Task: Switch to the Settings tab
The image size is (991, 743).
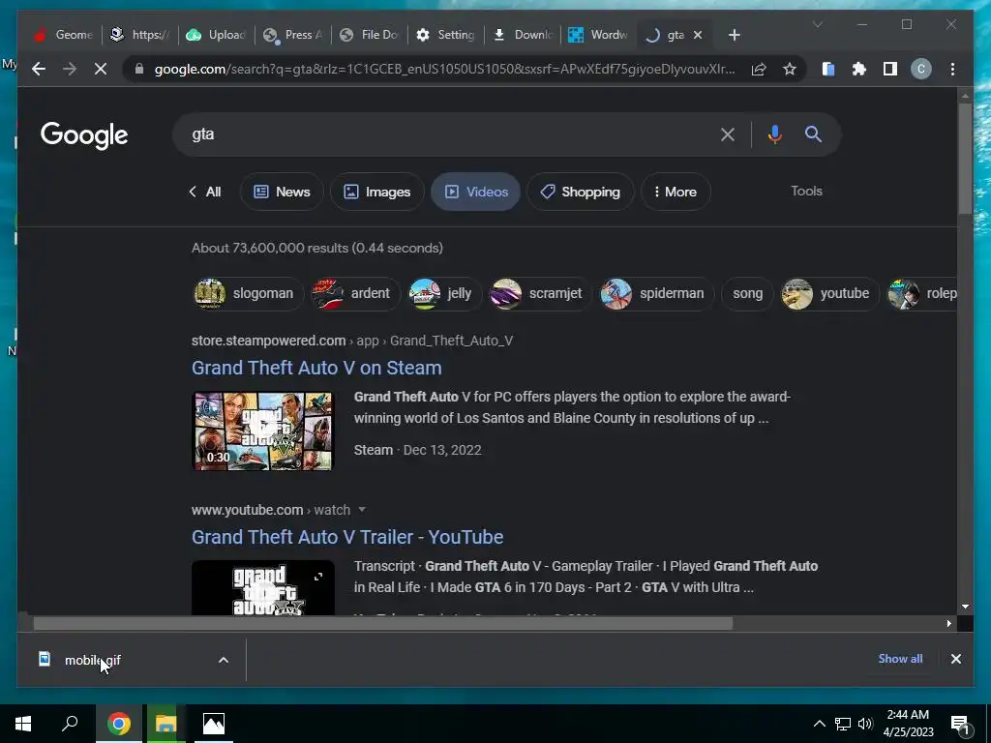Action: point(445,35)
